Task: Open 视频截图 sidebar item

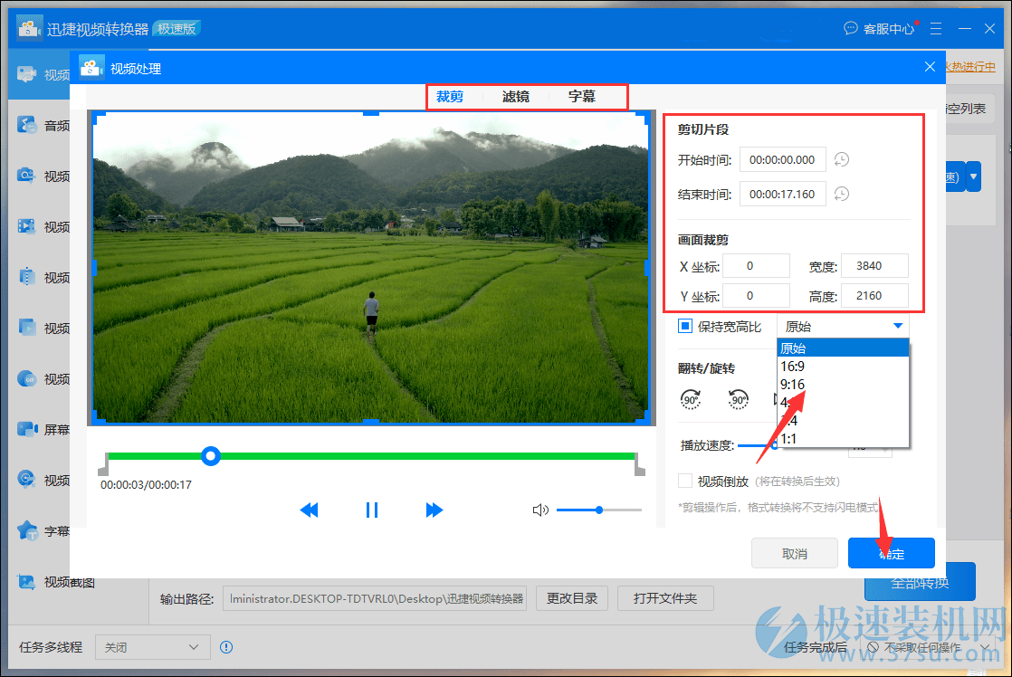Action: pos(56,582)
